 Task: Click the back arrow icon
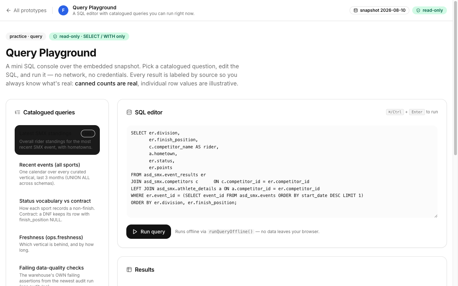coord(9,10)
